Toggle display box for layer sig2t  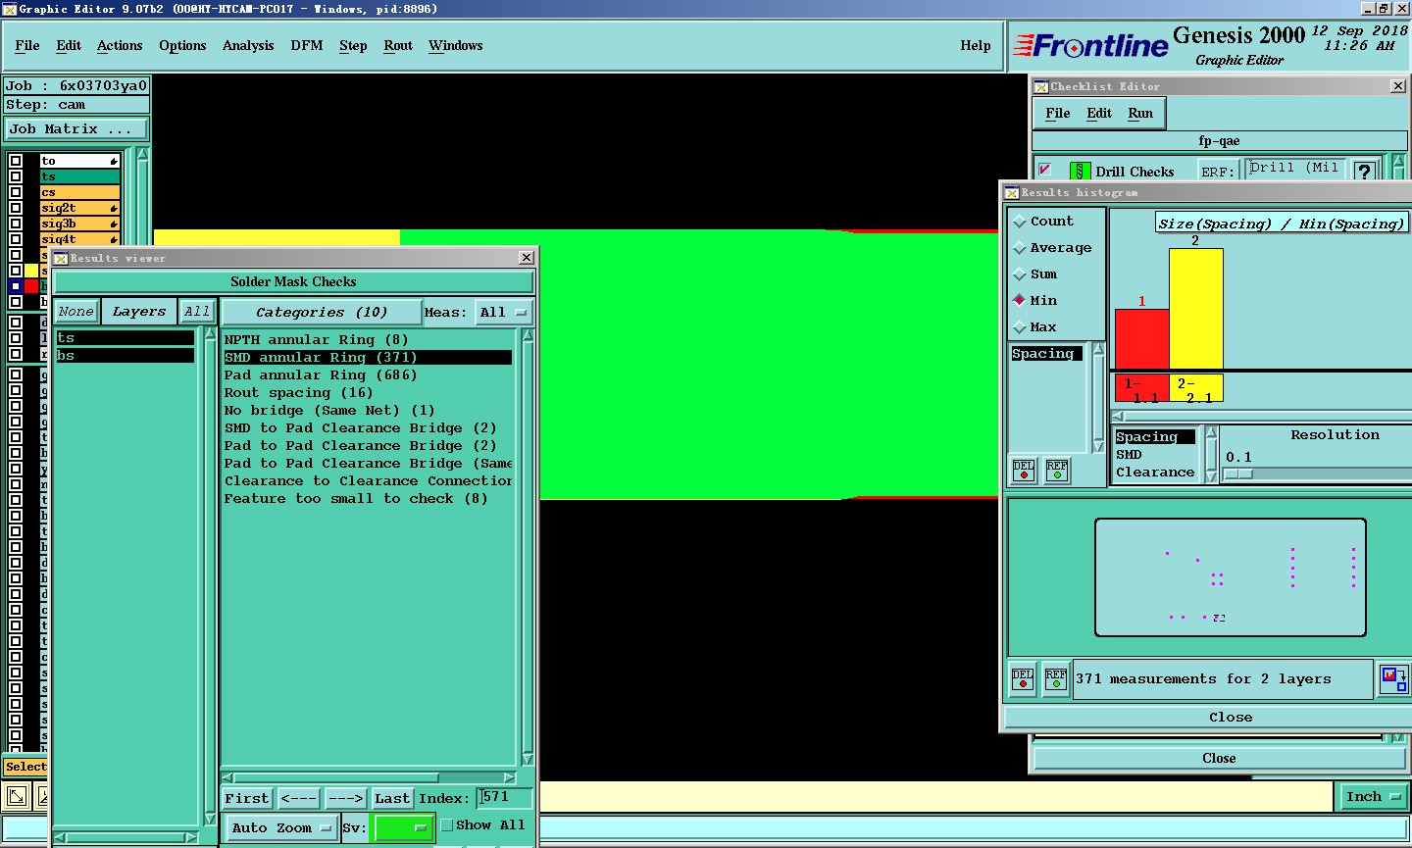(16, 208)
